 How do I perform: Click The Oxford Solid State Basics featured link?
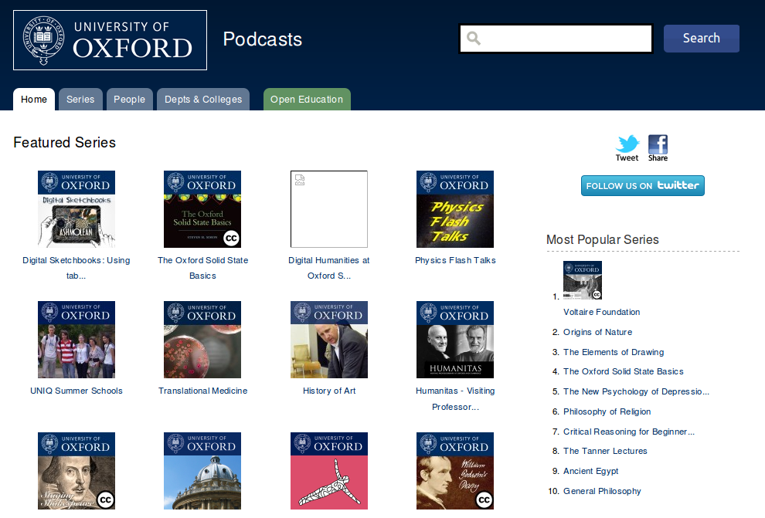click(x=203, y=268)
